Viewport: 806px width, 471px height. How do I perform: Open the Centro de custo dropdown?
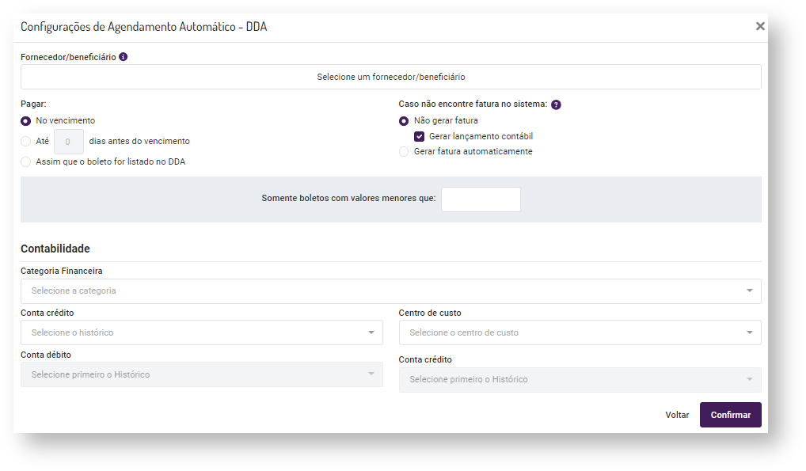580,332
